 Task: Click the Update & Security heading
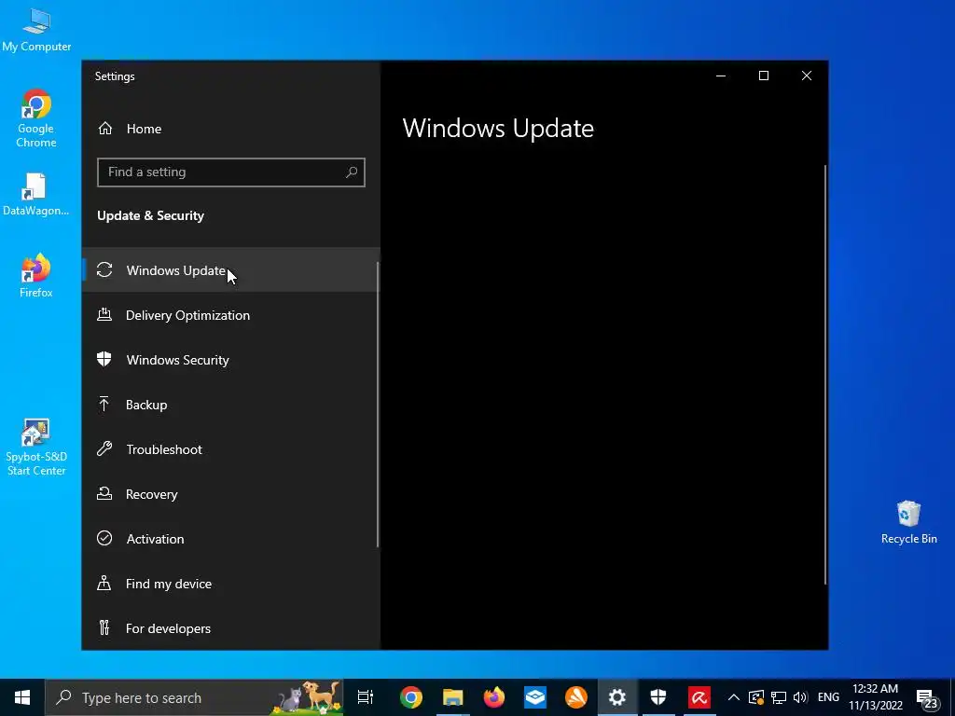click(150, 215)
